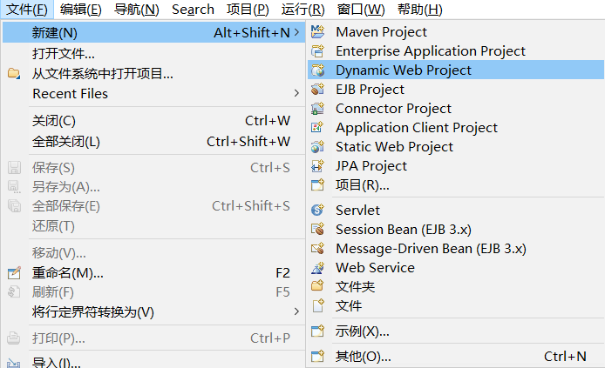Click the folder icon beside 从文件系统中打开项目

[14, 73]
